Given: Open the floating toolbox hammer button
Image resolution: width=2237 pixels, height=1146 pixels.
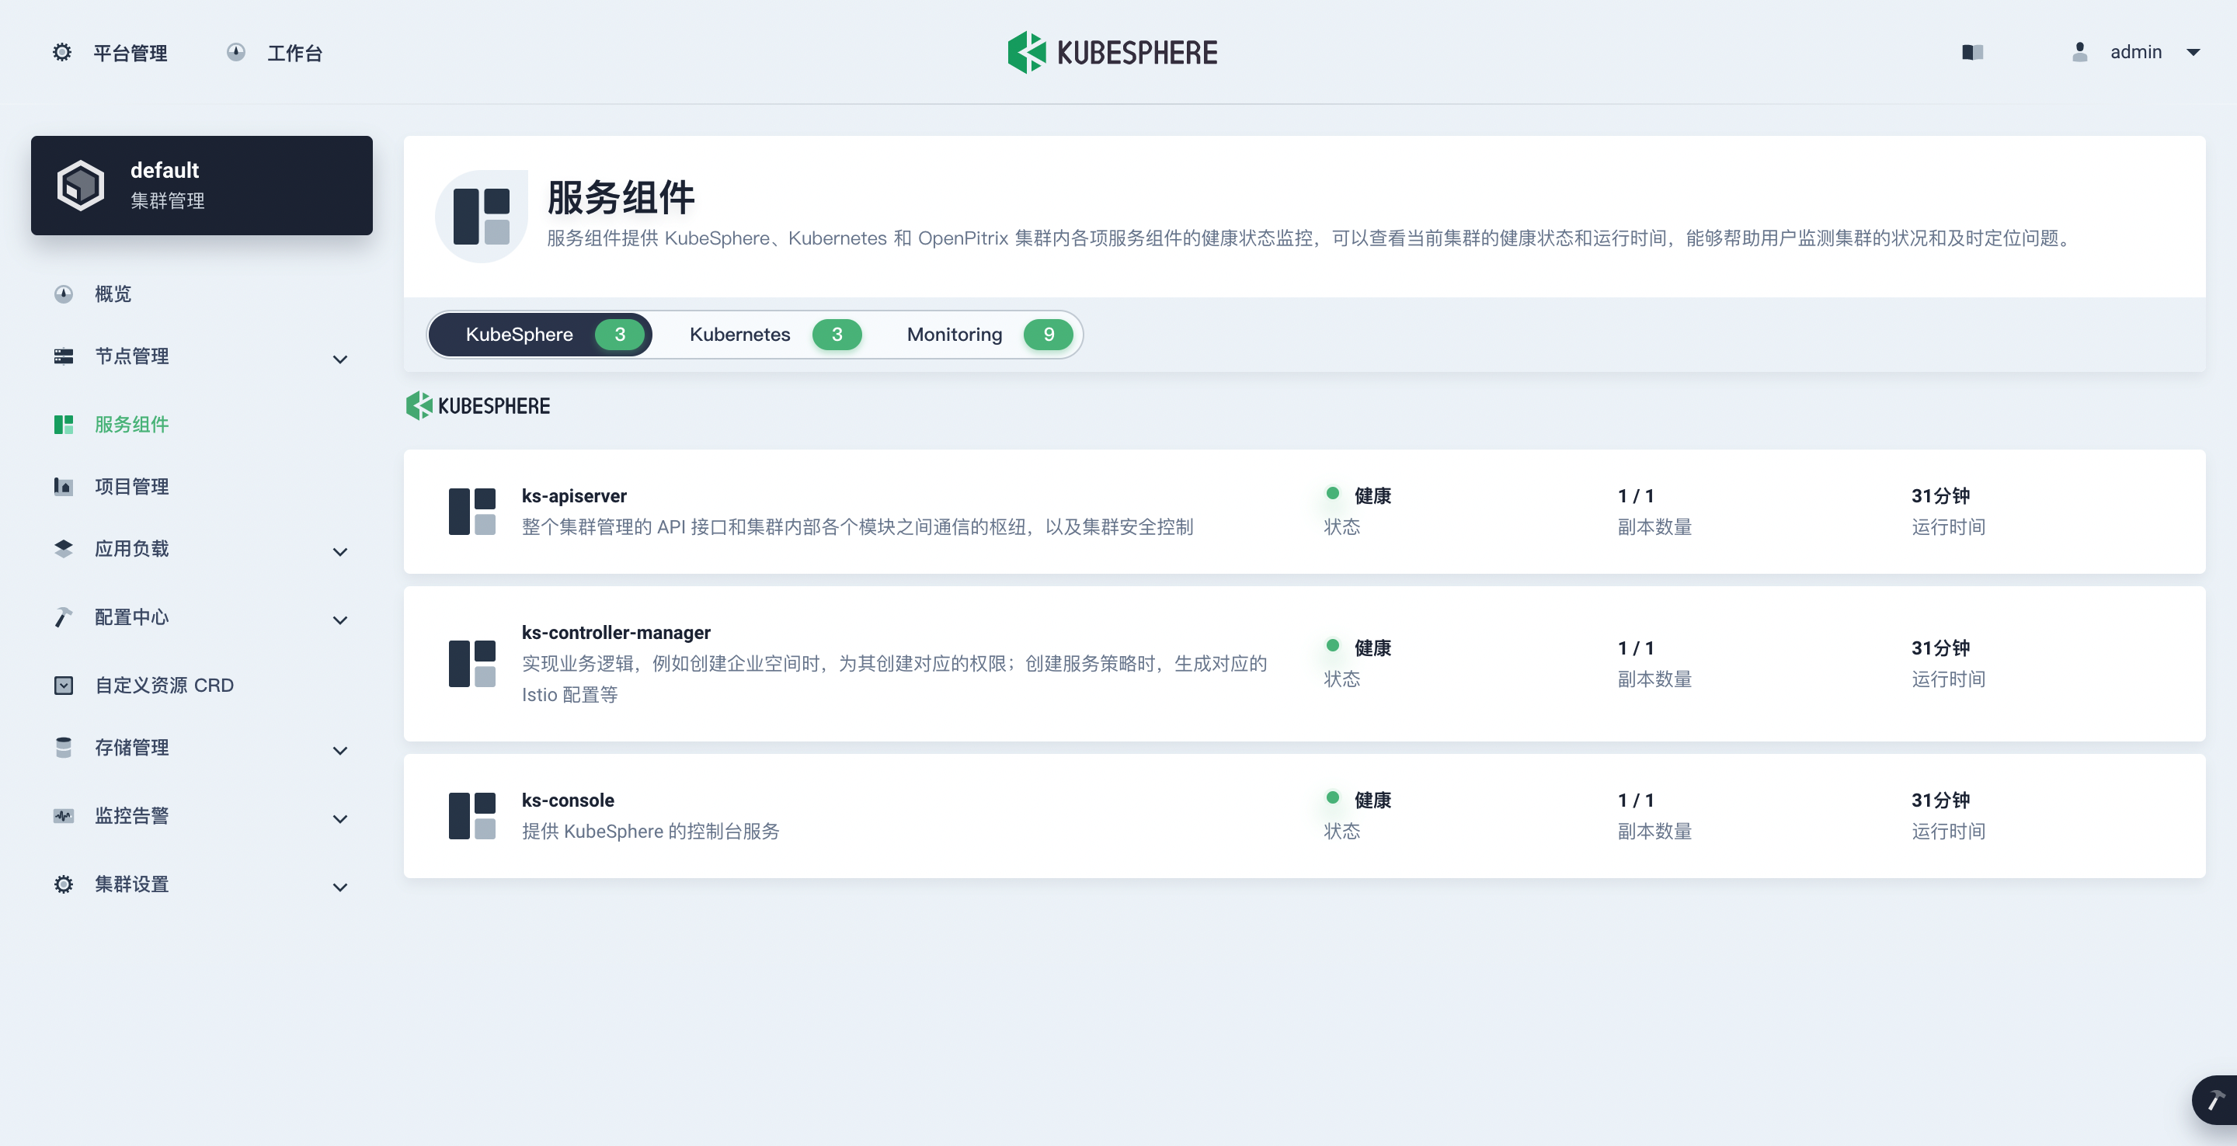Looking at the screenshot, I should pos(2214,1100).
